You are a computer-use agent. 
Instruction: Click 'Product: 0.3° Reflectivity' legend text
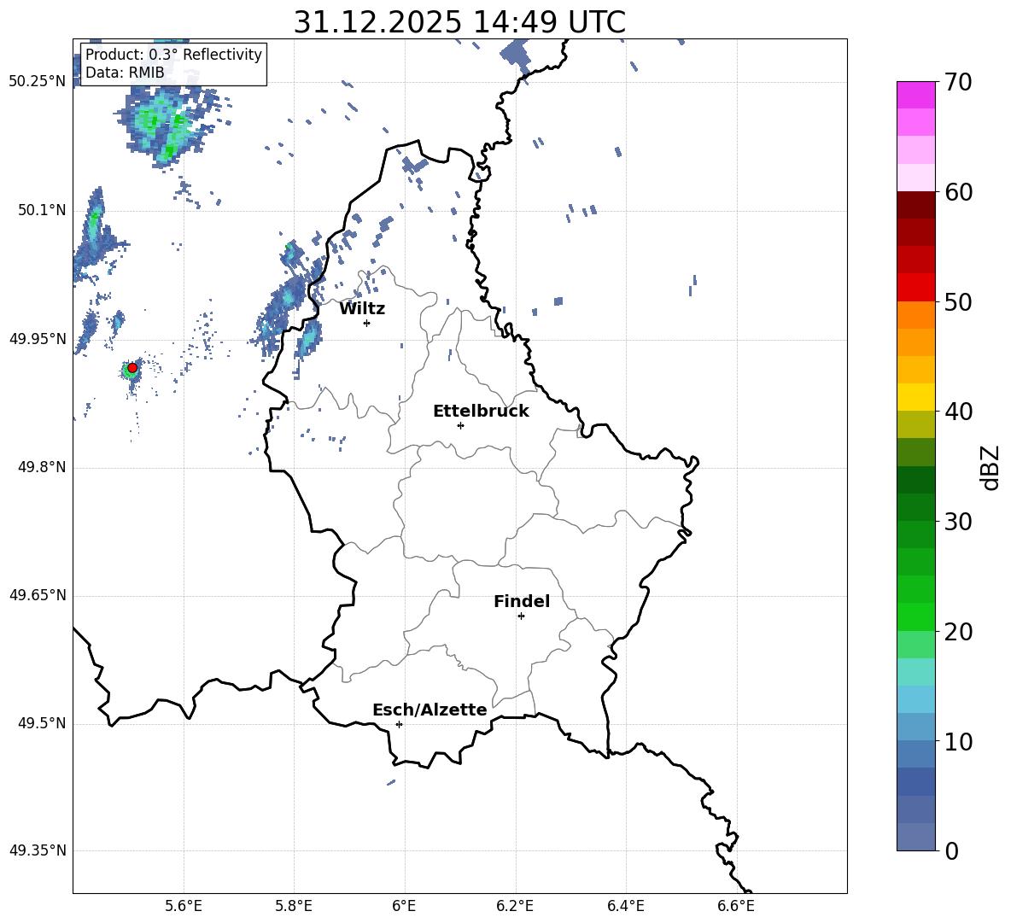pos(173,54)
